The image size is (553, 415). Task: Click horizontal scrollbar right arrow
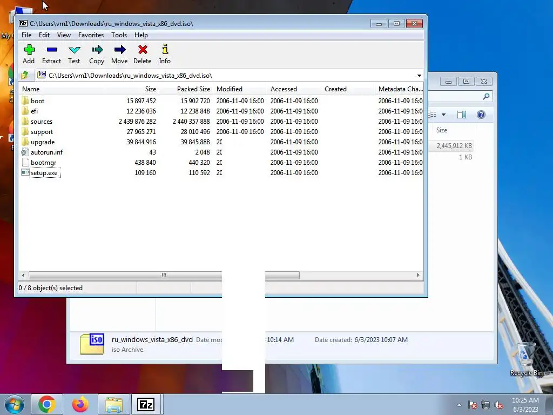419,275
